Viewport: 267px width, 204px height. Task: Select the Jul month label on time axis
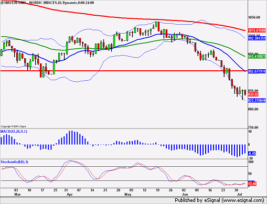pyautogui.click(x=240, y=194)
